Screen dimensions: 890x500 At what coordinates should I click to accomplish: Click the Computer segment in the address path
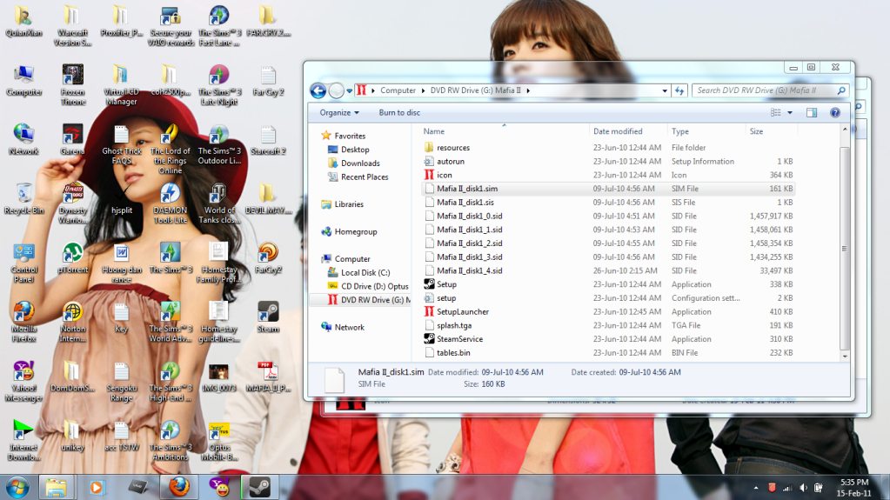point(398,90)
